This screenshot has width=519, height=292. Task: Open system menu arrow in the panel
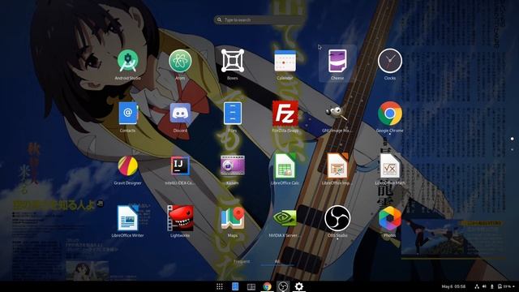514,286
